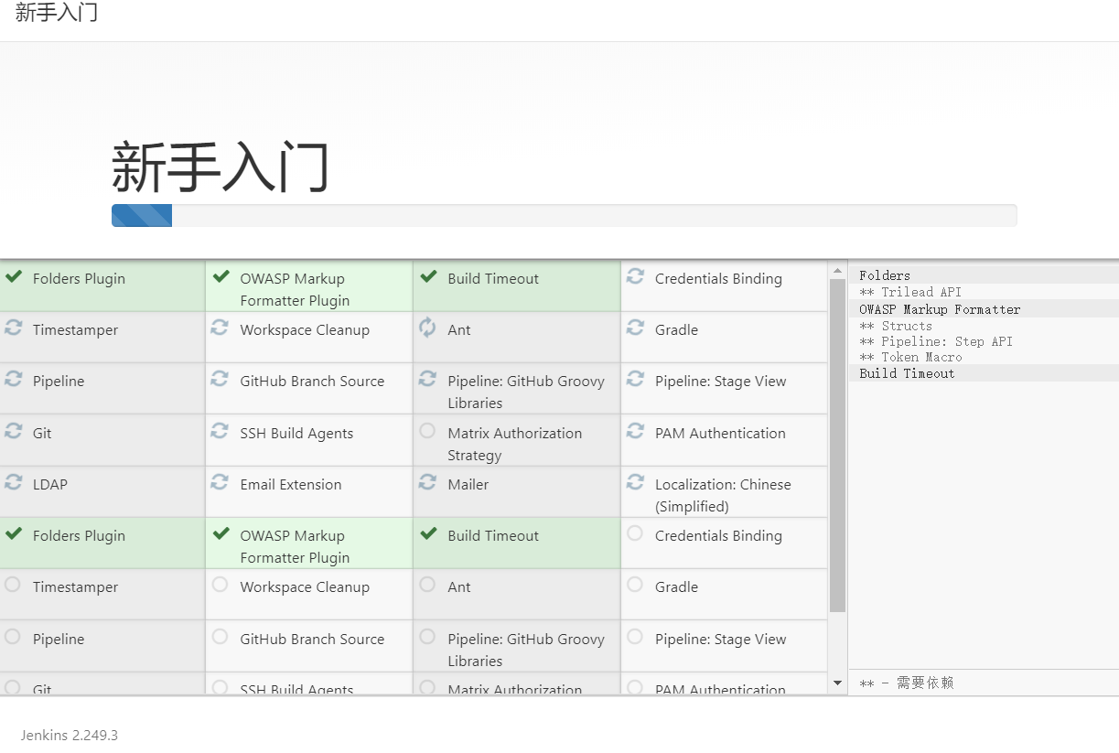Viewport: 1119px width, 753px height.
Task: Click the sync icon beside Email Extension
Action: click(x=220, y=482)
